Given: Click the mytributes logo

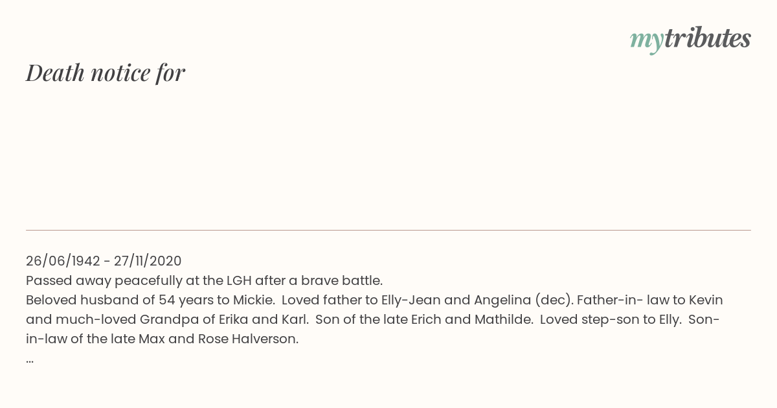Looking at the screenshot, I should 690,40.
